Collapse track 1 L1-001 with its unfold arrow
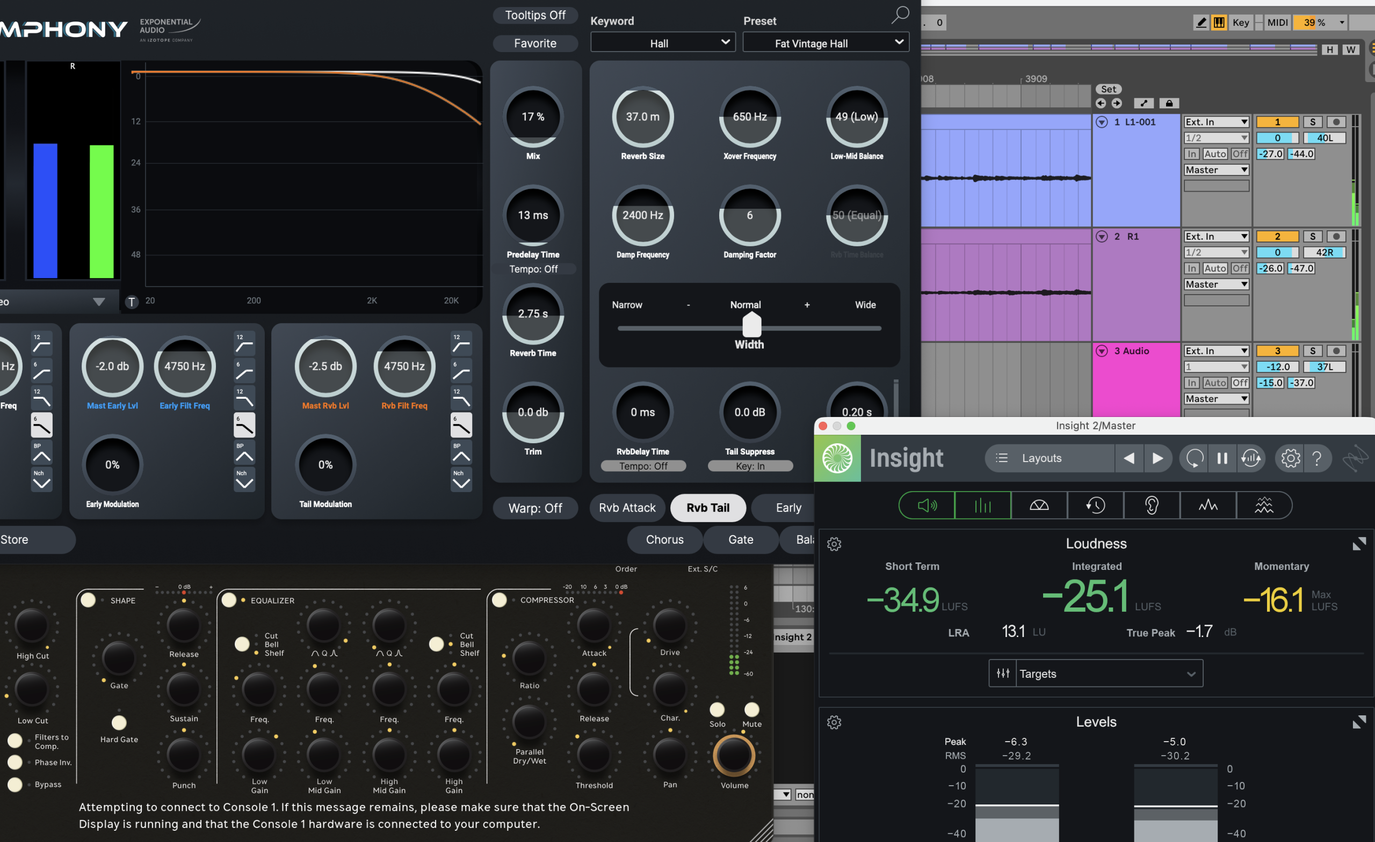The image size is (1375, 842). [1102, 122]
